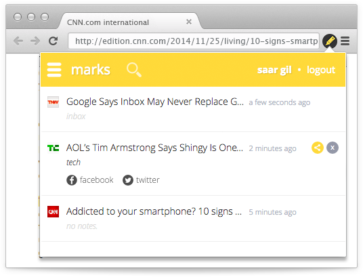Click the logout link
363x277 pixels.
click(x=321, y=70)
